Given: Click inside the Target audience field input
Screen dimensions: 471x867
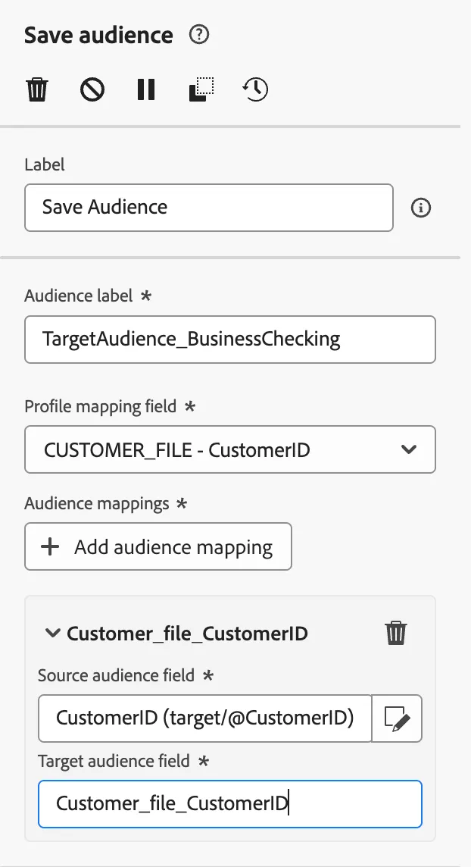Looking at the screenshot, I should pos(230,804).
